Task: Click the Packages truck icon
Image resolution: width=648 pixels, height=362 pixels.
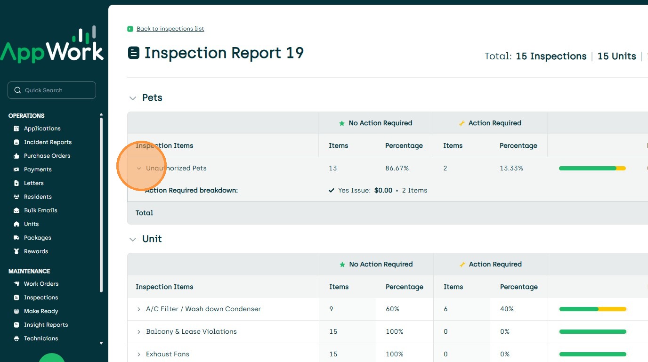Action: 16,238
